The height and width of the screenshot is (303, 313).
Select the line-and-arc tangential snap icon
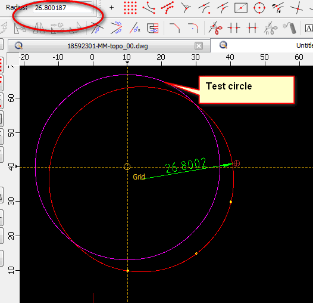coord(223,8)
